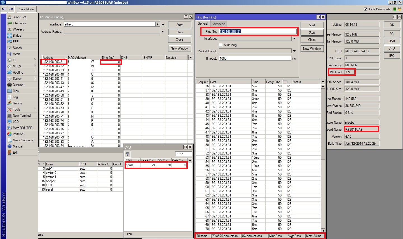The height and width of the screenshot is (239, 403).
Task: Open the Bridge section from sidebar
Action: (x=17, y=36)
